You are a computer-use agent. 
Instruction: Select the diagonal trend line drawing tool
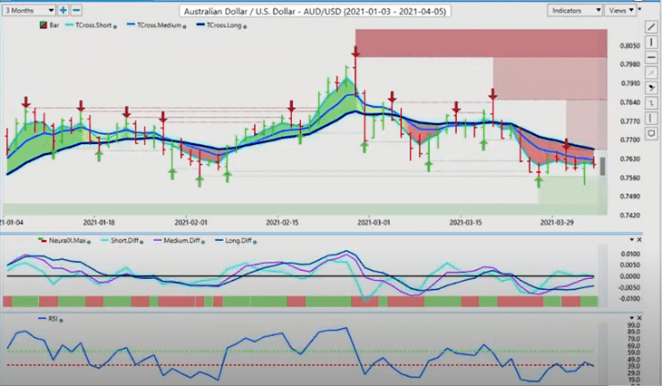[x=651, y=27]
